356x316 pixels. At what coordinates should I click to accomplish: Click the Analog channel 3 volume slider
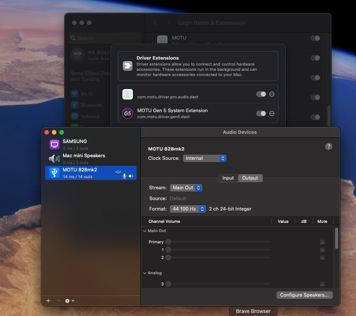pos(218,284)
